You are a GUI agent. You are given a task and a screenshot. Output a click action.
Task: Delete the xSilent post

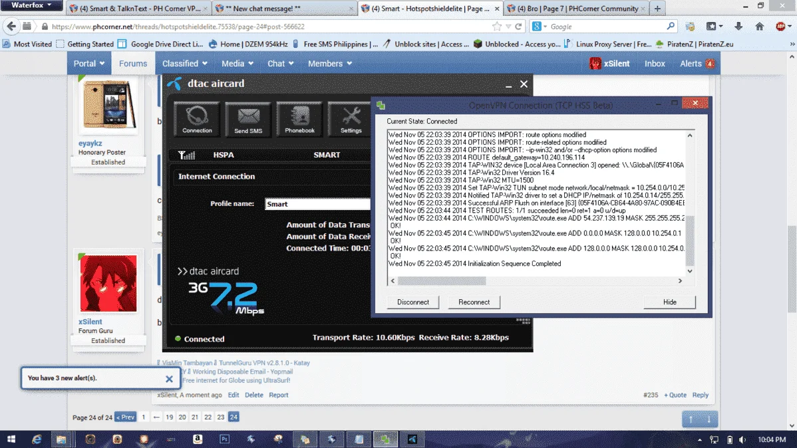(253, 395)
